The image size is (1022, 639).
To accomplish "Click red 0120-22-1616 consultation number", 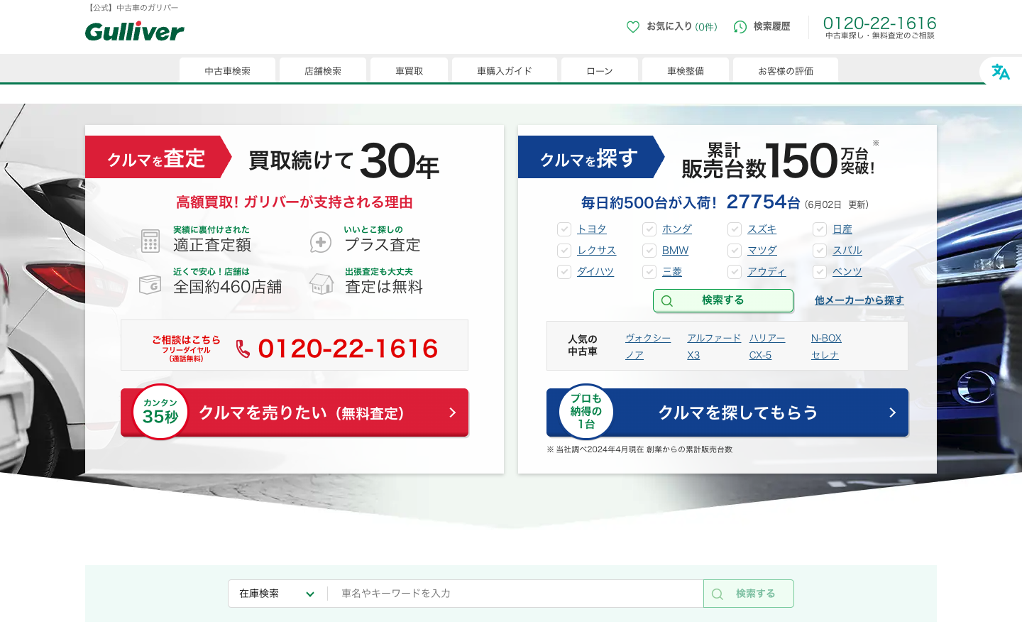I will click(348, 349).
